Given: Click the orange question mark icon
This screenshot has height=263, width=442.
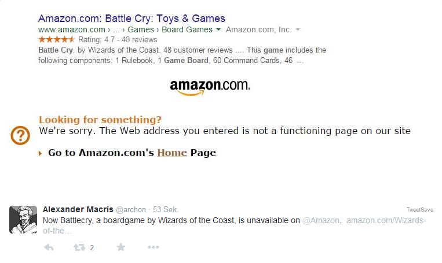Looking at the screenshot, I should pos(21,136).
